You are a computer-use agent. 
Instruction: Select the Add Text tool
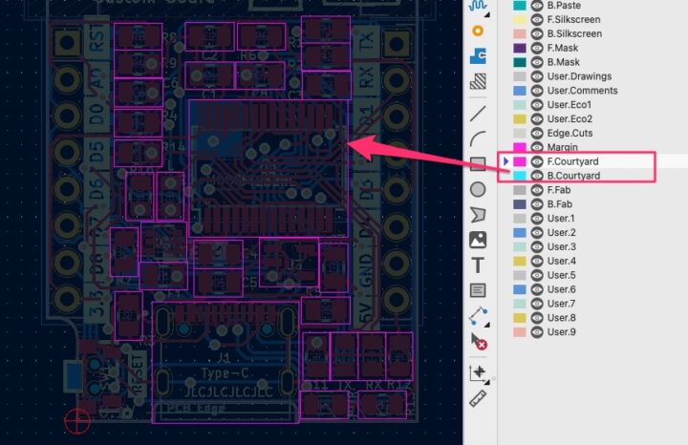(x=478, y=265)
